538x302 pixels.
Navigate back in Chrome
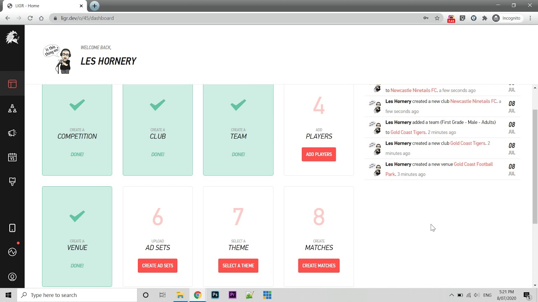(x=8, y=18)
